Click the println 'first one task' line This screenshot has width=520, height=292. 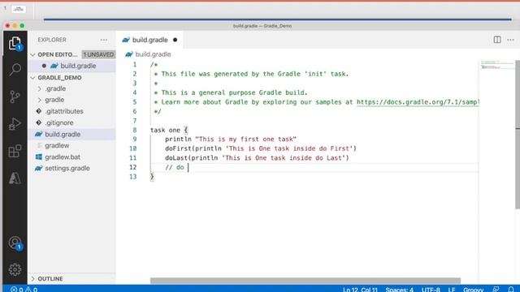(x=231, y=139)
